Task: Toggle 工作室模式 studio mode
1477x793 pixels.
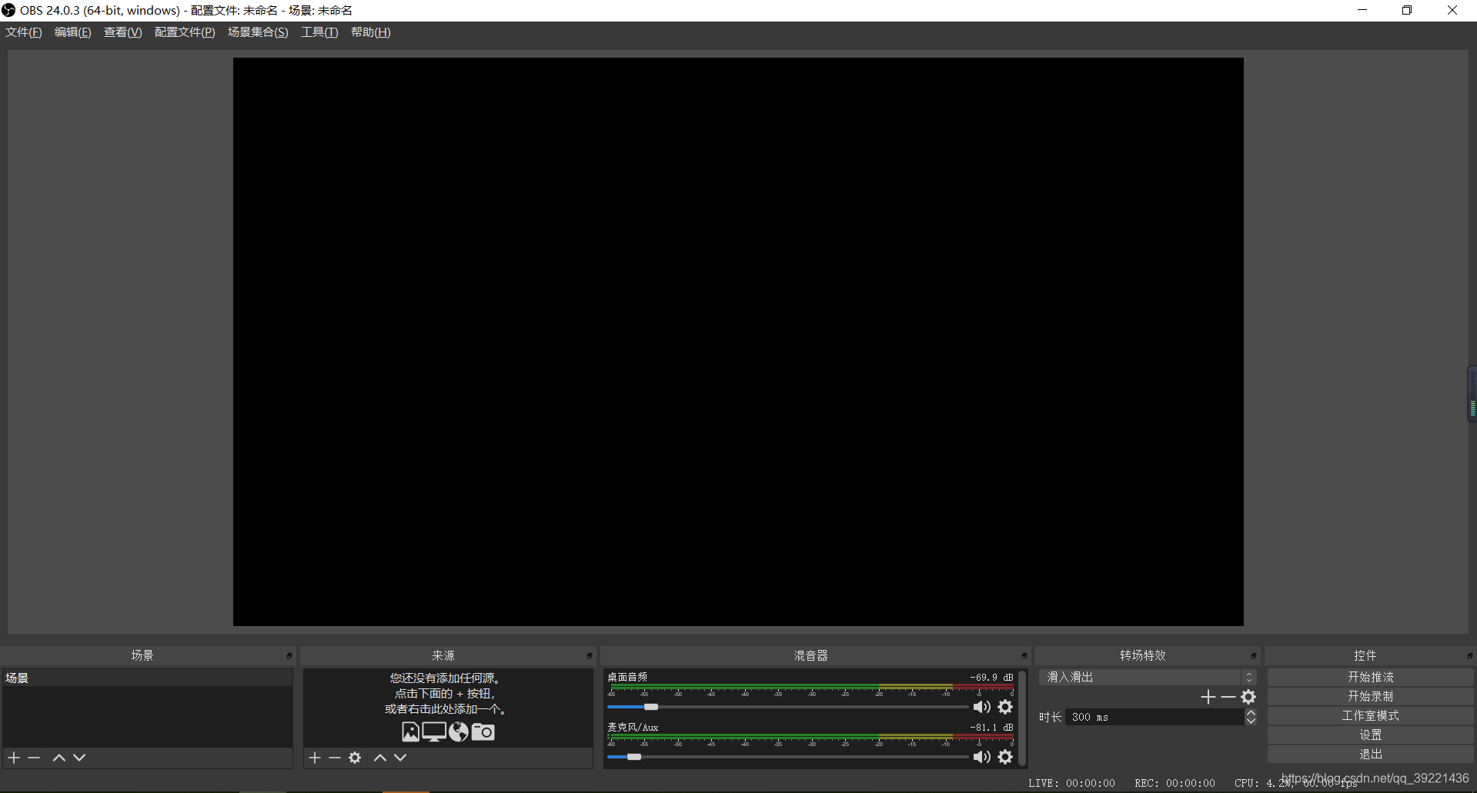Action: [1370, 715]
